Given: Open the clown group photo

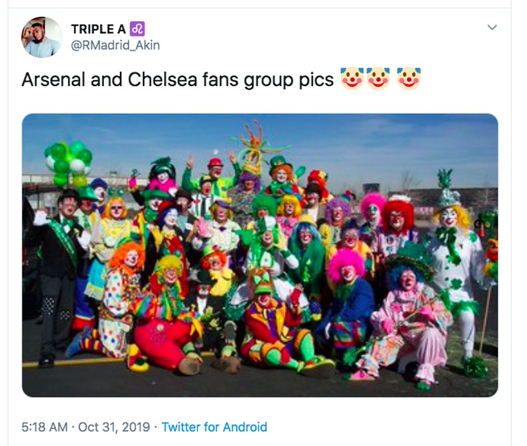Looking at the screenshot, I should pyautogui.click(x=260, y=255).
